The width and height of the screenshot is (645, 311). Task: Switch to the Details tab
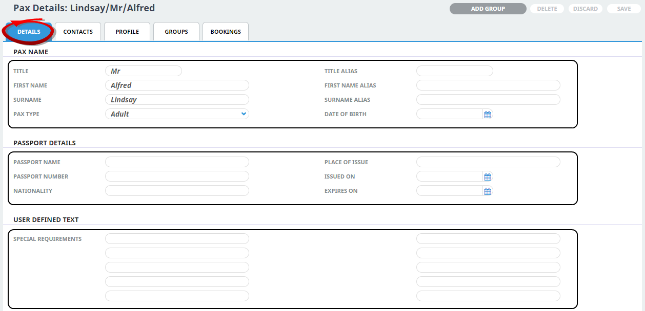click(x=29, y=32)
